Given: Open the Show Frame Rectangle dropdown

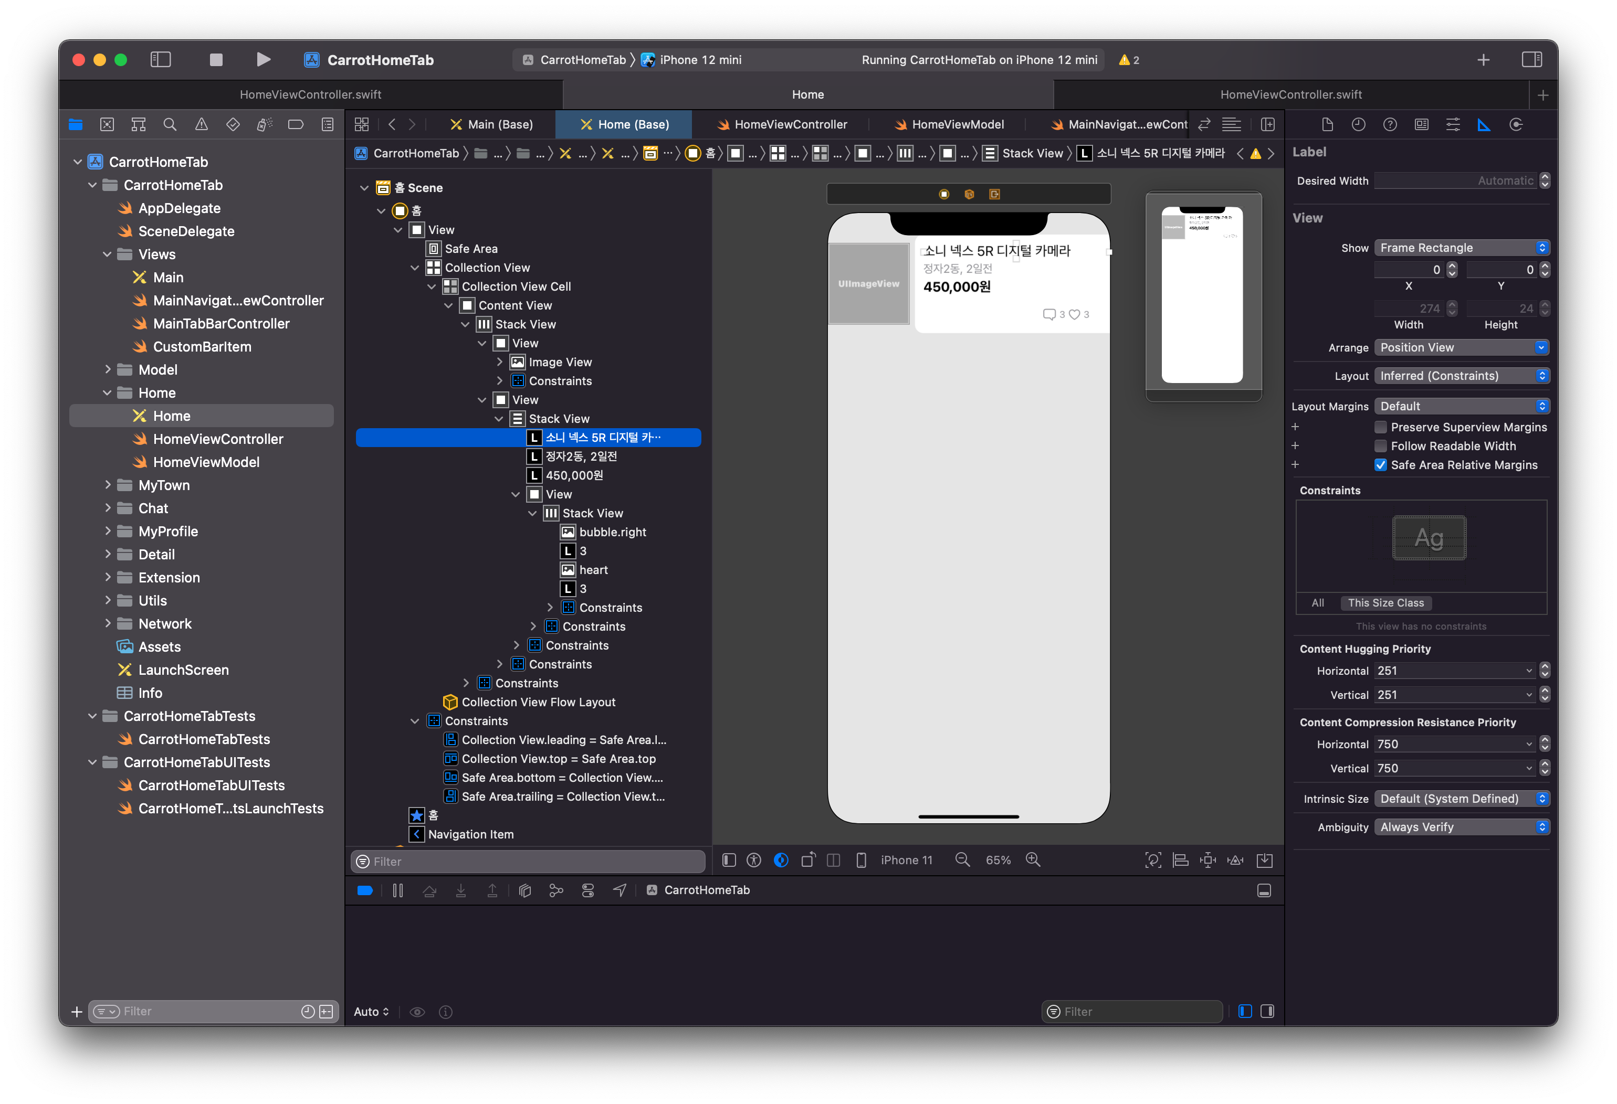Looking at the screenshot, I should (1461, 248).
